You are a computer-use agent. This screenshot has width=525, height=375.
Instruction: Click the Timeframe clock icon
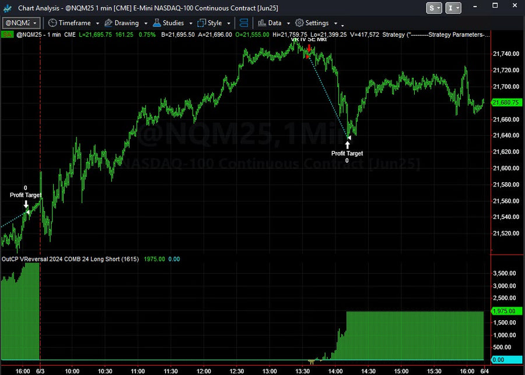pyautogui.click(x=52, y=23)
